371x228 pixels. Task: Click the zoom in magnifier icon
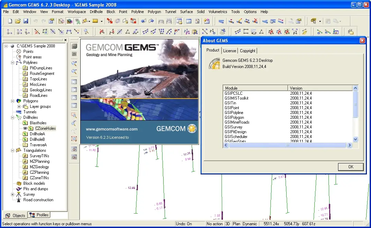click(x=74, y=64)
